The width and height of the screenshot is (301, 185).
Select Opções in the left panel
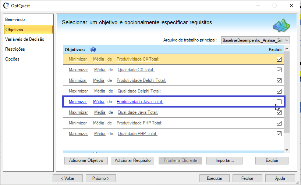pos(12,59)
